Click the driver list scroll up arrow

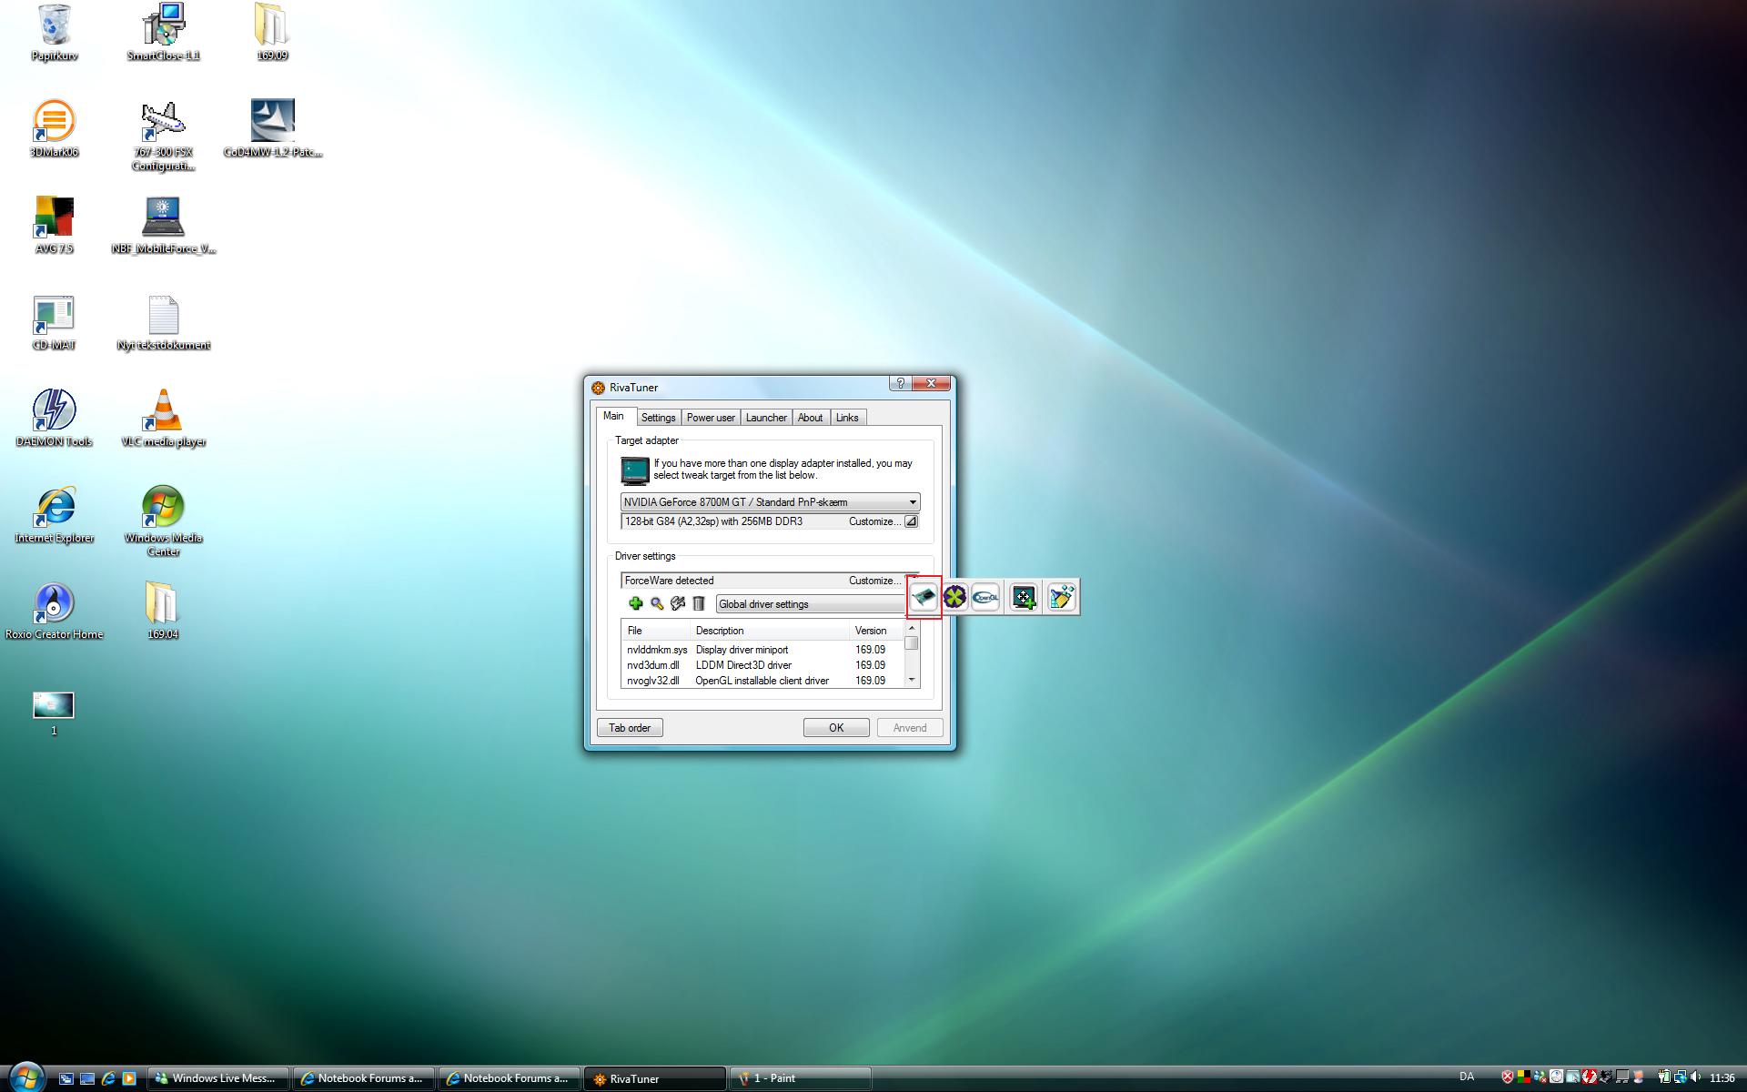pyautogui.click(x=912, y=629)
